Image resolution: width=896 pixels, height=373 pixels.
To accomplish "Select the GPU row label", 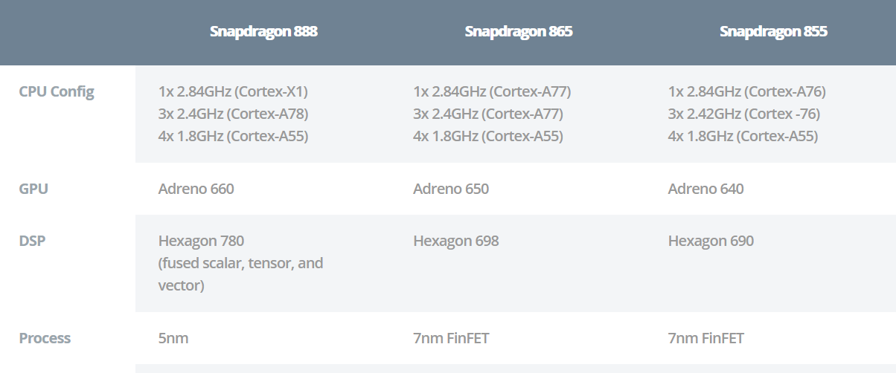I will click(33, 189).
